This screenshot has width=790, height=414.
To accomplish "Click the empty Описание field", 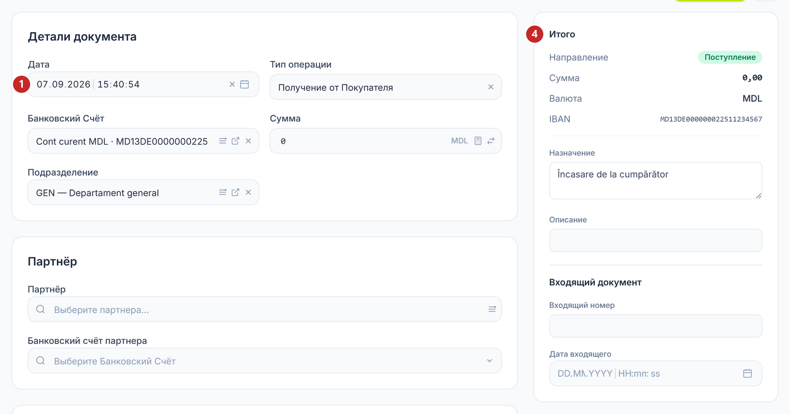I will (656, 240).
